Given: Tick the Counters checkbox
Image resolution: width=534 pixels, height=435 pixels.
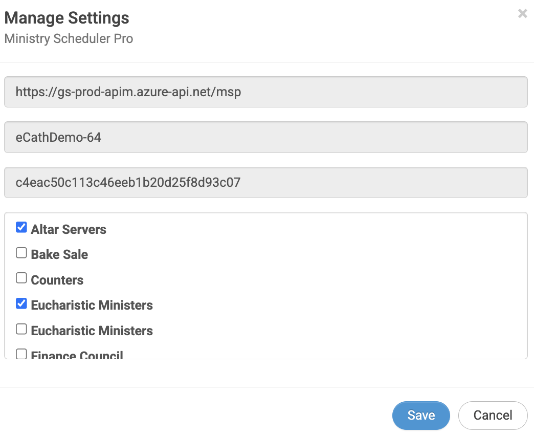Looking at the screenshot, I should coord(21,278).
